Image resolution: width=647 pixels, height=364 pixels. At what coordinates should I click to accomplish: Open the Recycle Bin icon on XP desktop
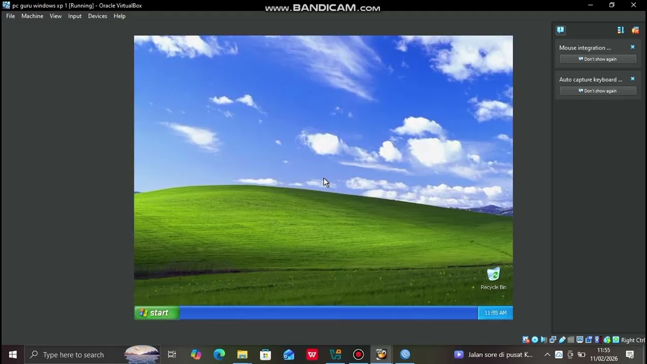pos(493,279)
